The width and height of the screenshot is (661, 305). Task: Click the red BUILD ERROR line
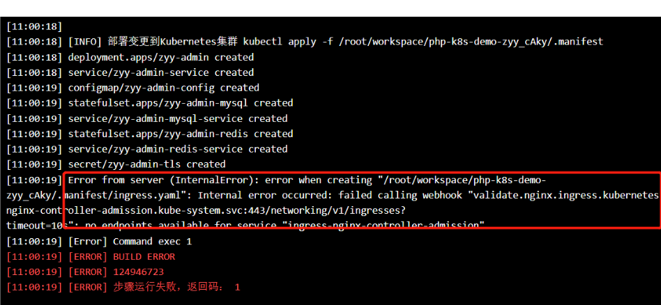91,257
